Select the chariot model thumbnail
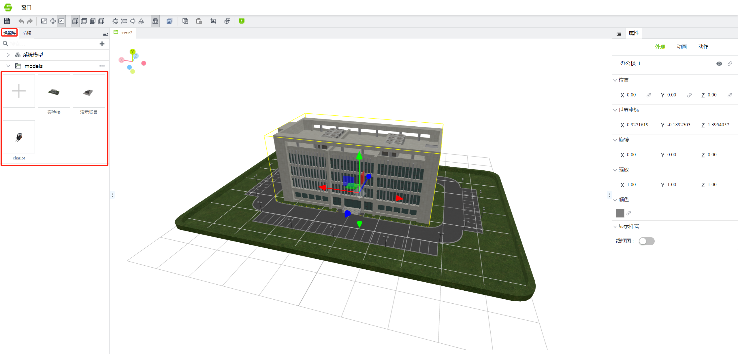This screenshot has width=738, height=354. 19,137
